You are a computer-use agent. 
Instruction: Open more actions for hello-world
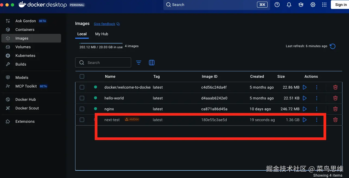317,98
